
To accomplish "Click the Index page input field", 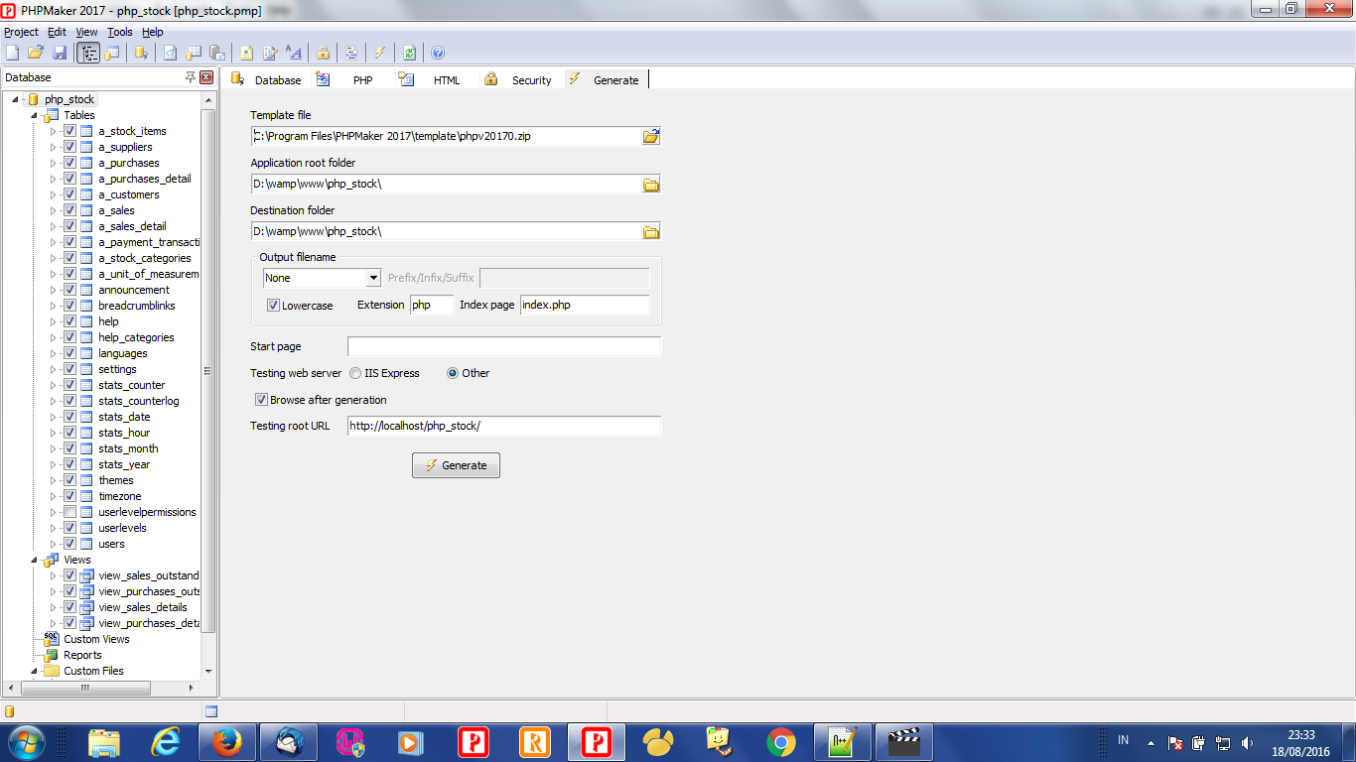I will [x=585, y=305].
